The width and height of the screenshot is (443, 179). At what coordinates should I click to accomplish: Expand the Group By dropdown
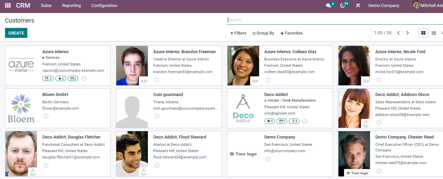pos(263,33)
